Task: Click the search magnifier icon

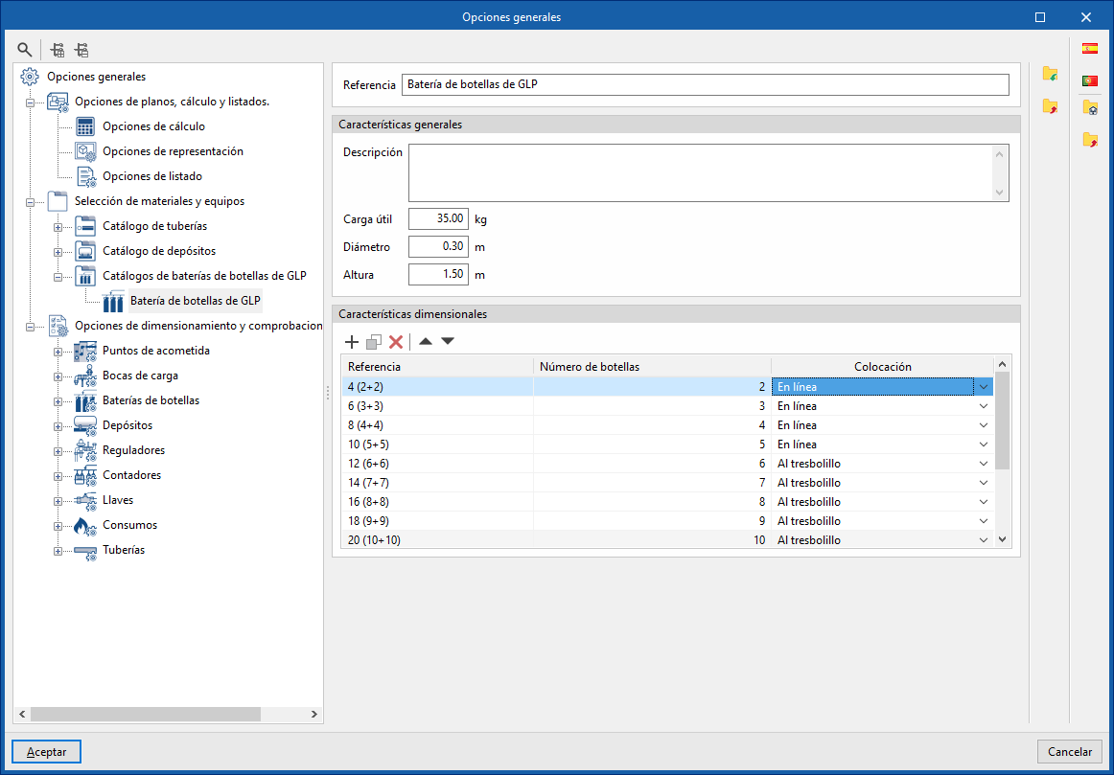Action: tap(25, 50)
